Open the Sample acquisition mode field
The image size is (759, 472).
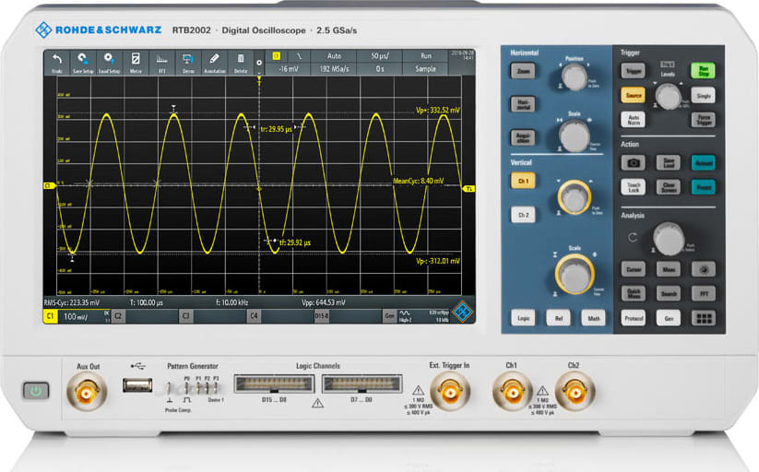tap(425, 69)
